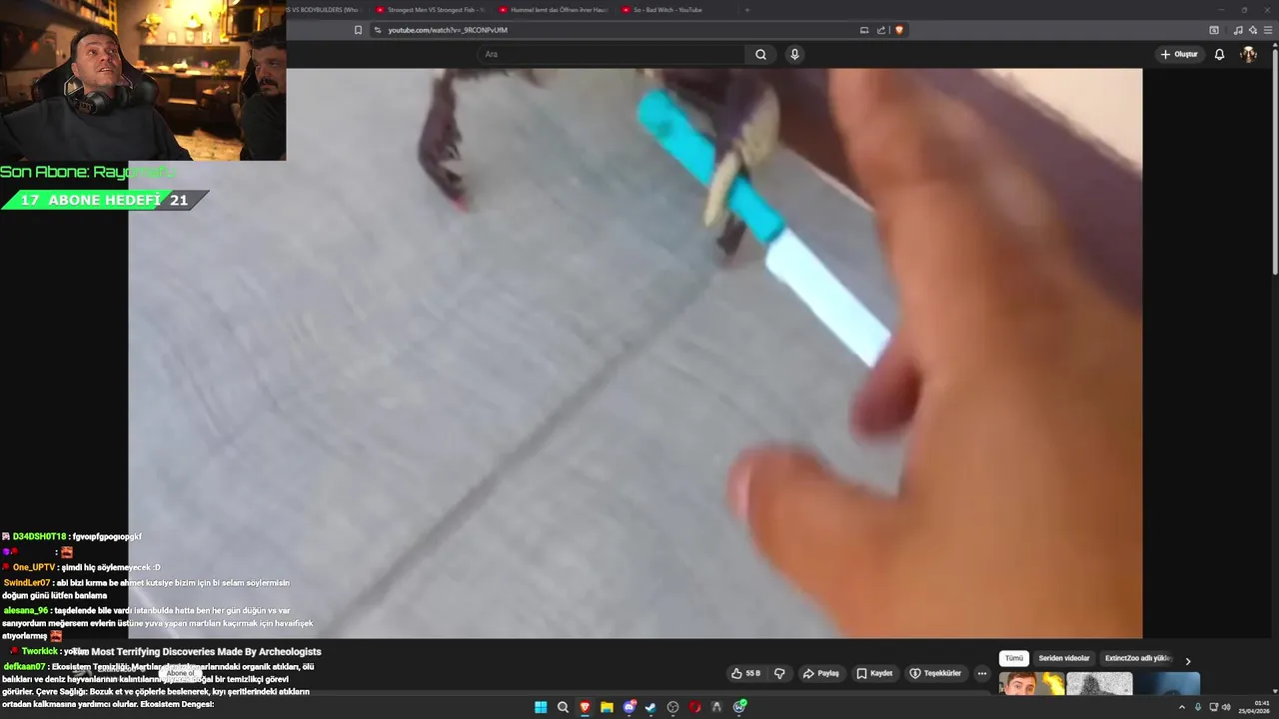Start voice search with the microphone icon
Screen dimensions: 1279x719
pyautogui.click(x=794, y=54)
